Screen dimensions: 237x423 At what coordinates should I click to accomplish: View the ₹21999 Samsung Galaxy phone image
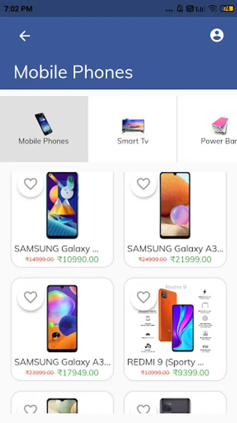(x=175, y=205)
